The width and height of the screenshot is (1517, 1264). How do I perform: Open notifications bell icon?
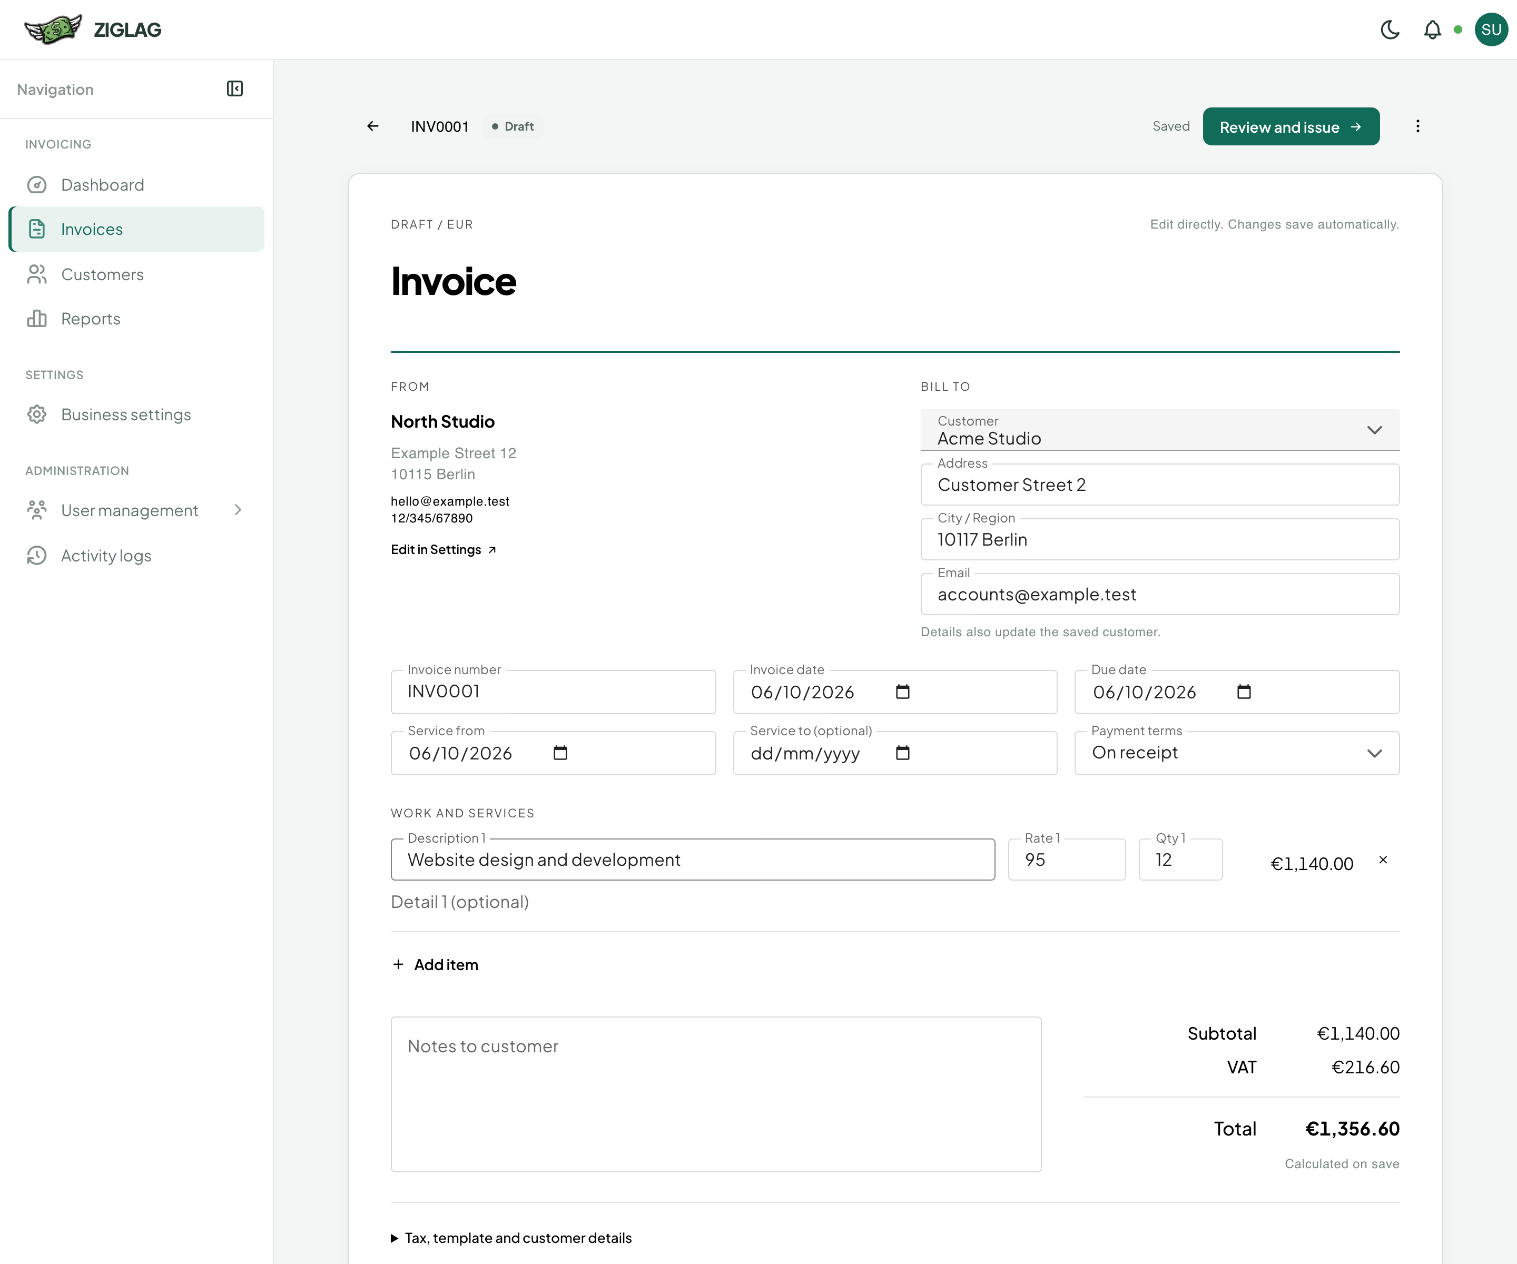tap(1432, 29)
